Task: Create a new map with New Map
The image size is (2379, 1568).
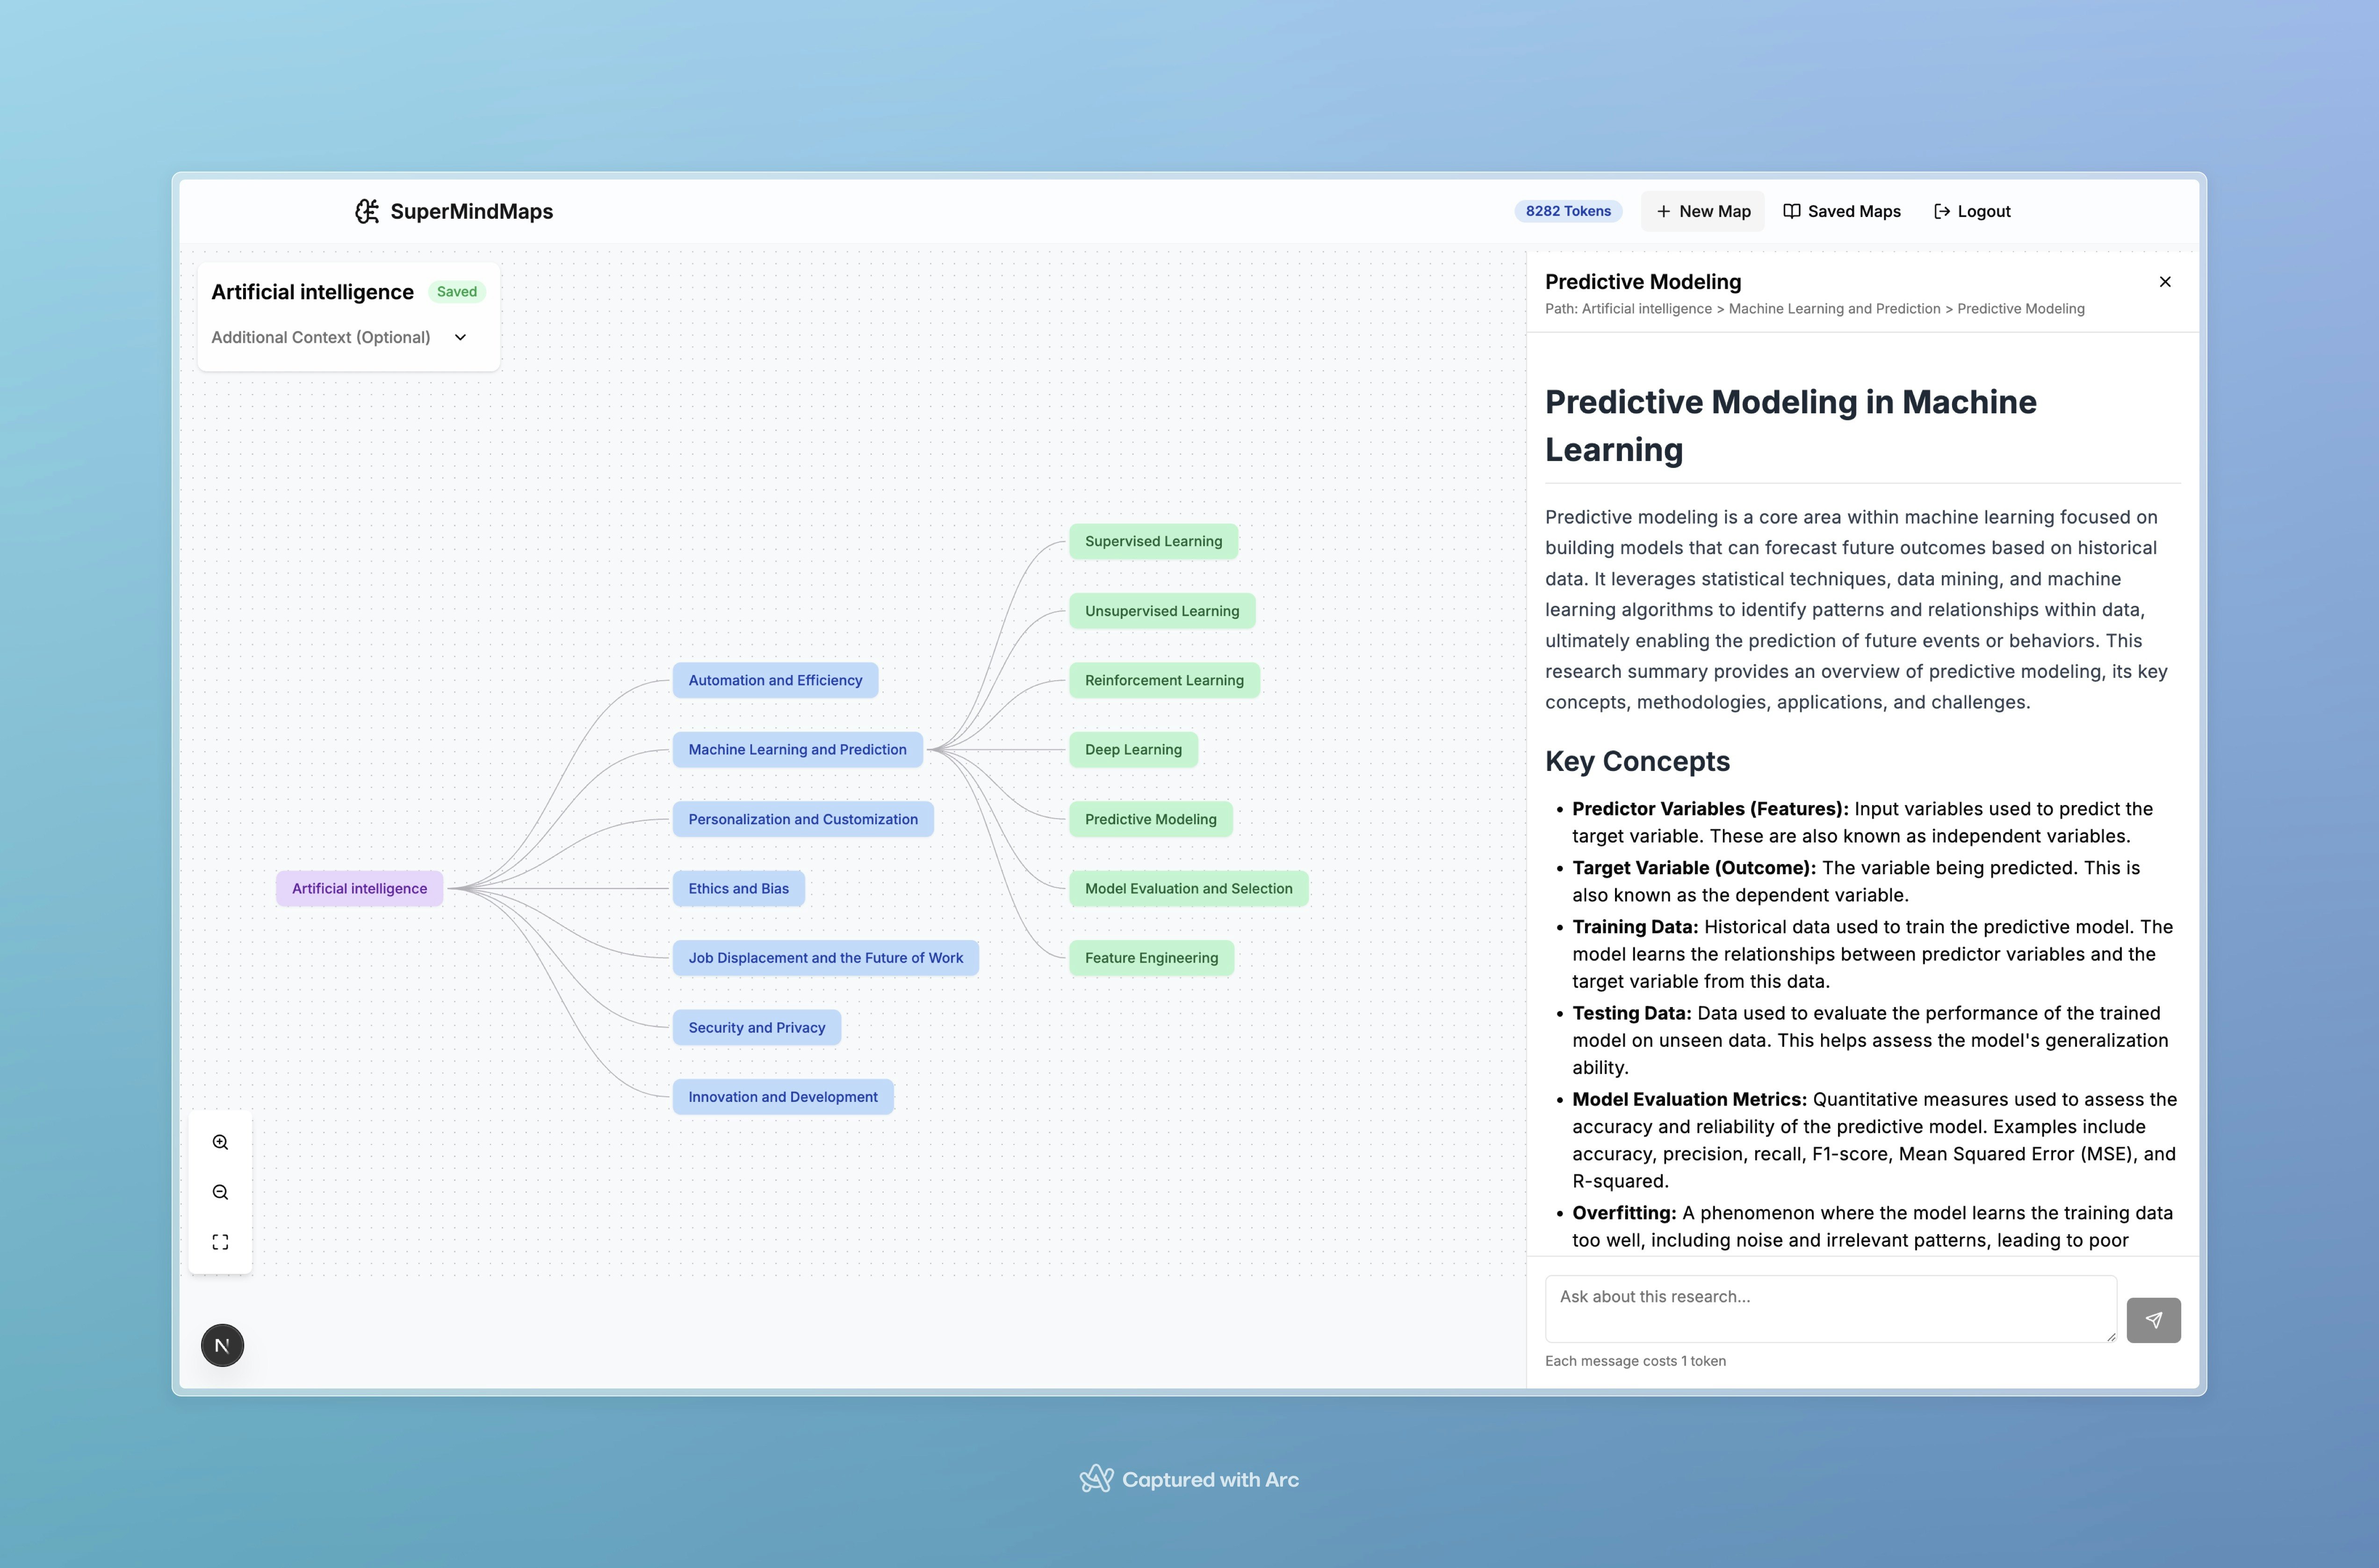Action: pos(1702,211)
